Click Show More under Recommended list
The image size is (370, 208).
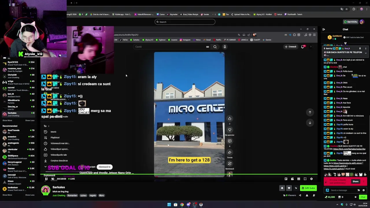pyautogui.click(x=7, y=195)
